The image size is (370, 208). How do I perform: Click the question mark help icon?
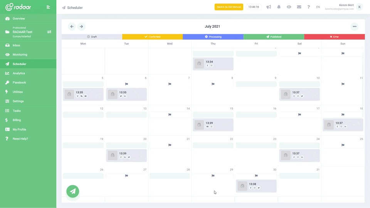(308, 7)
